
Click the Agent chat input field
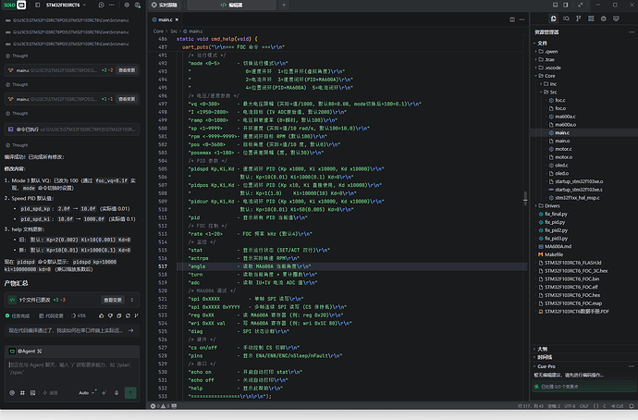tap(72, 371)
